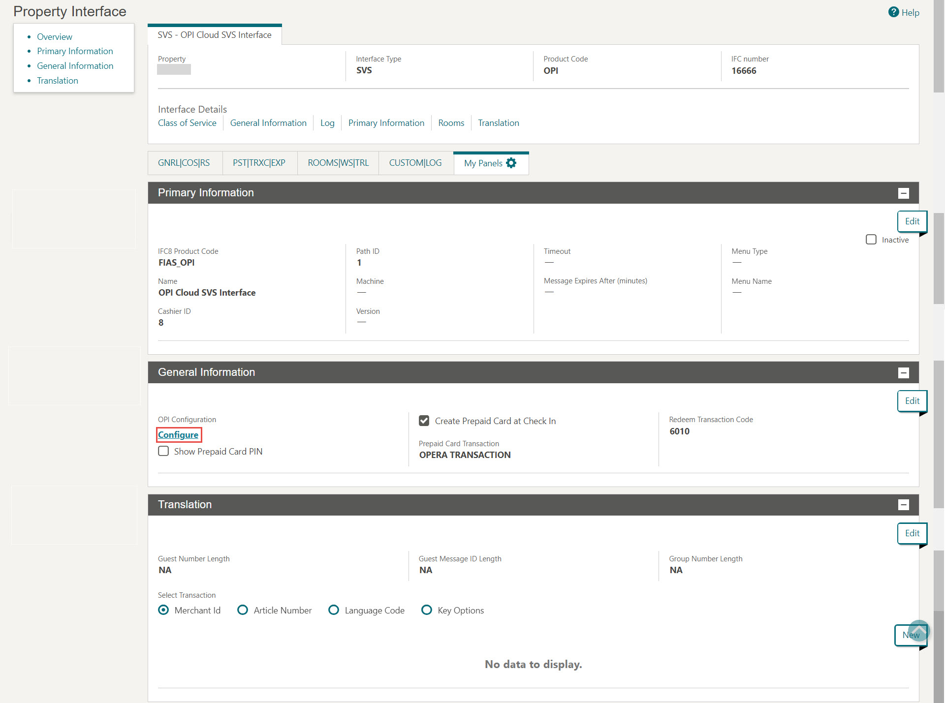This screenshot has height=703, width=945.
Task: Switch to the GNRL|COS|RS tab
Action: click(184, 163)
